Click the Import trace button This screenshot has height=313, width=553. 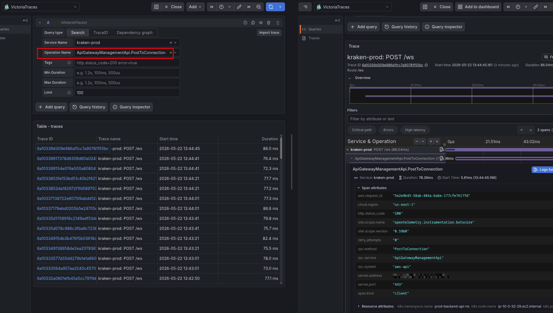(x=269, y=33)
